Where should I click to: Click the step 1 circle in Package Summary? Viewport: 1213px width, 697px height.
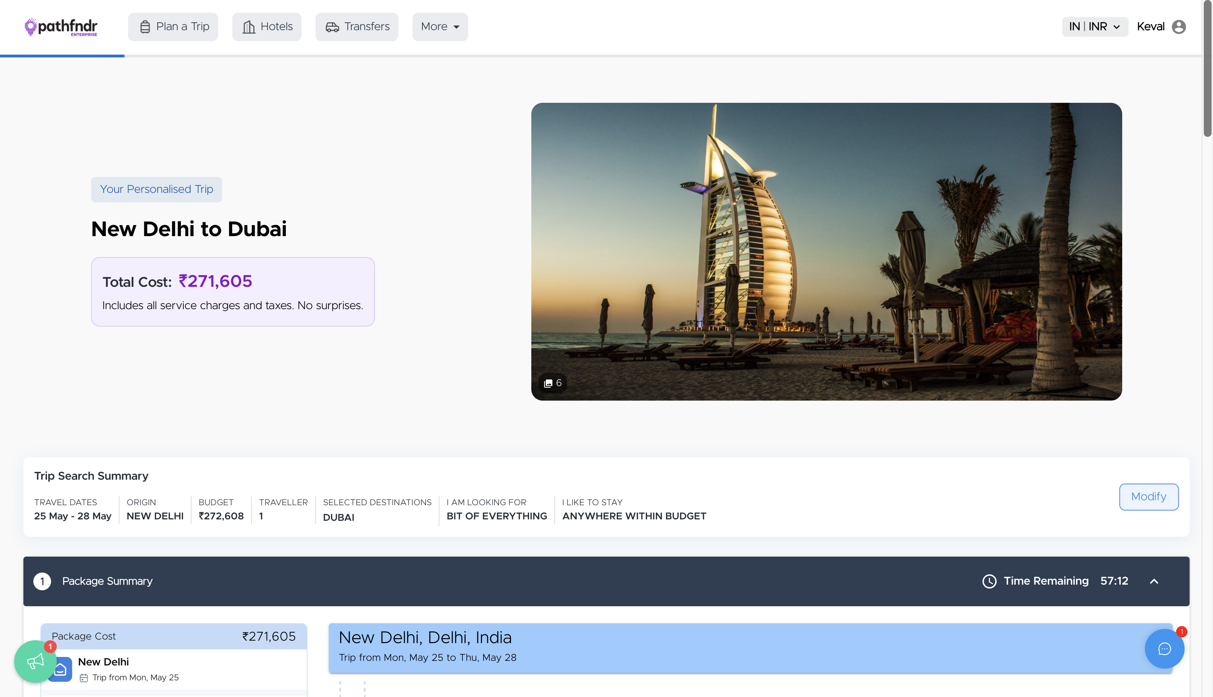[42, 581]
